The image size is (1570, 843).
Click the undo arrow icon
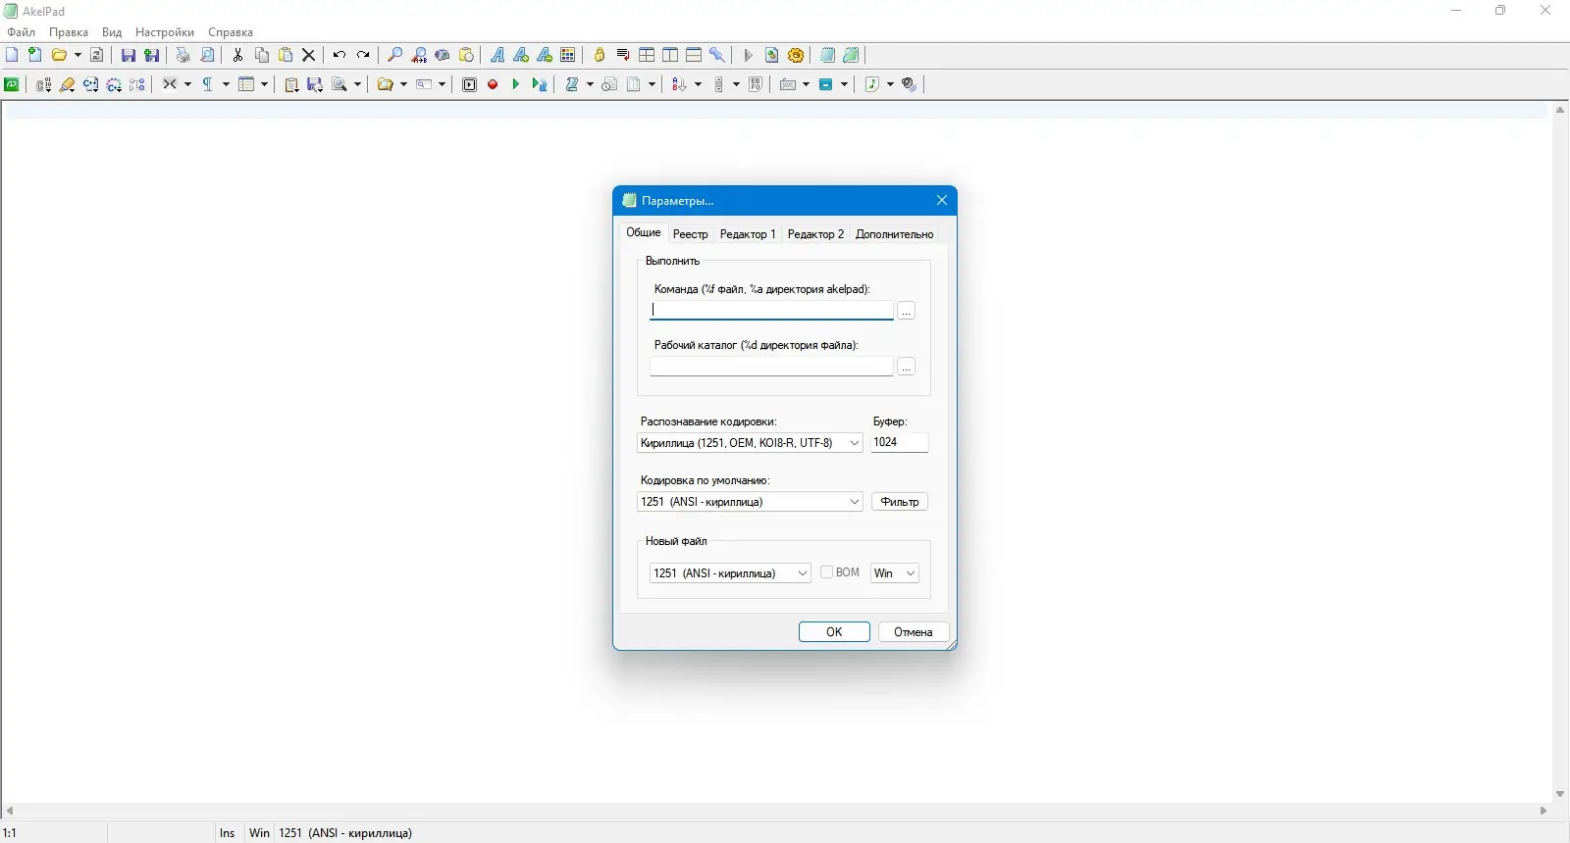340,56
